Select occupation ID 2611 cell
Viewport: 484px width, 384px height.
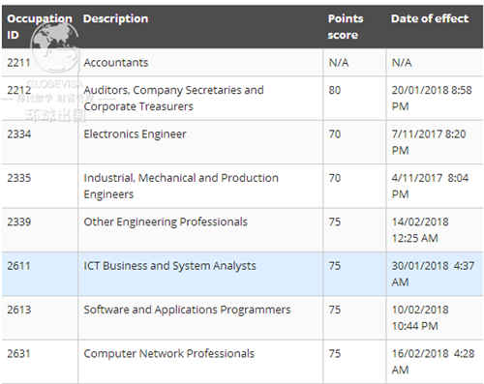click(x=40, y=274)
